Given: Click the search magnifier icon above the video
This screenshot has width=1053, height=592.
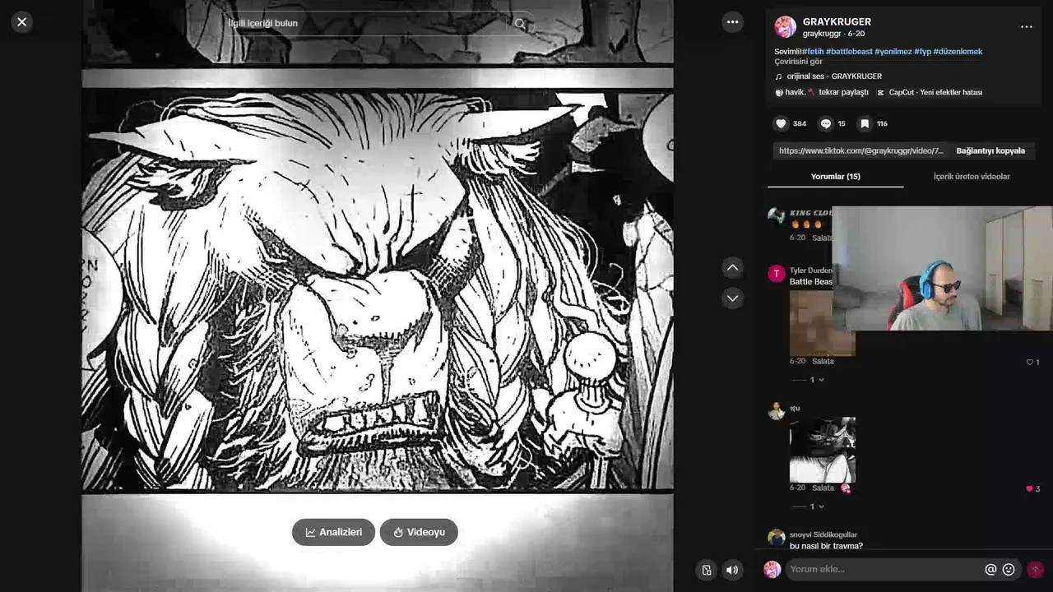Looking at the screenshot, I should pyautogui.click(x=520, y=24).
